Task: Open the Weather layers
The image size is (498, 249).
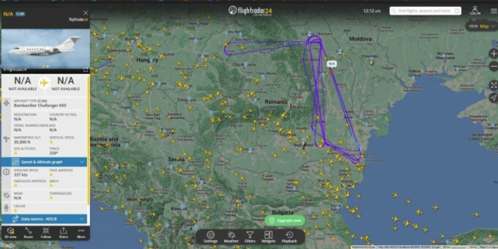Action: click(x=231, y=237)
